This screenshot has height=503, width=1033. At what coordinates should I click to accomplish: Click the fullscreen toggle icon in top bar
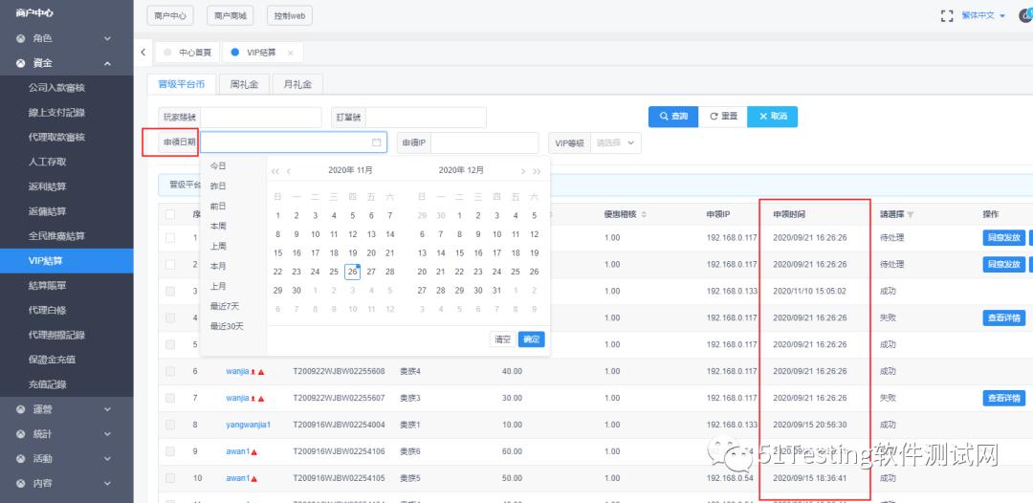[x=947, y=16]
